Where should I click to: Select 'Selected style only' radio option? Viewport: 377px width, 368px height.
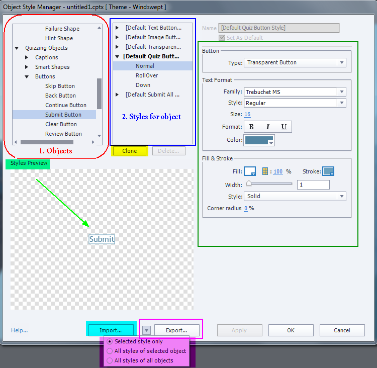tap(110, 341)
